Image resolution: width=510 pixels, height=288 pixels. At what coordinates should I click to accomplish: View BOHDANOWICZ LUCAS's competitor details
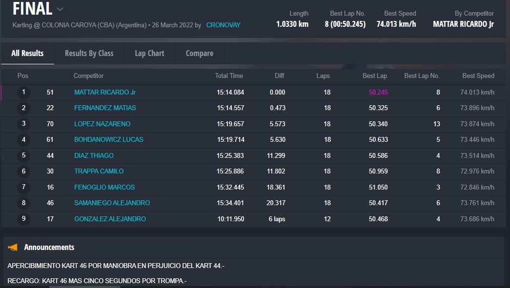point(108,139)
